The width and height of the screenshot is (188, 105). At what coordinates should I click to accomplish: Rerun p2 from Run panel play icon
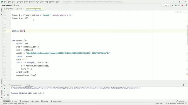click(4, 88)
